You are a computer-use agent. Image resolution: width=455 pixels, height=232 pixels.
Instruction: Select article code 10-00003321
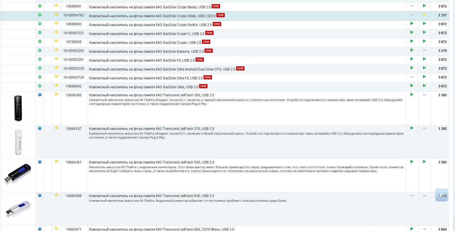click(x=74, y=33)
